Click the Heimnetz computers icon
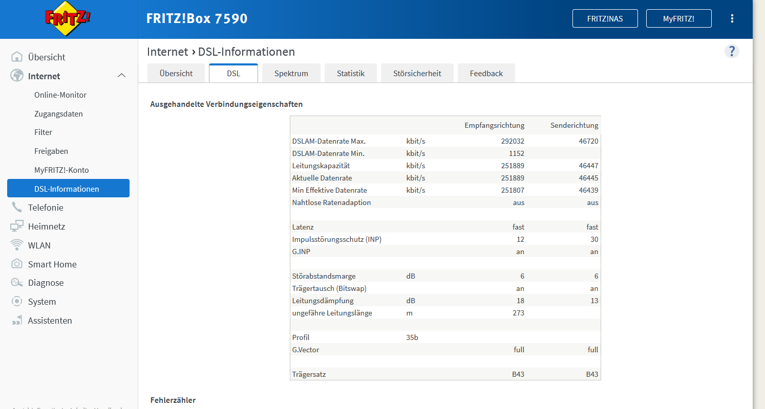 pyautogui.click(x=17, y=226)
